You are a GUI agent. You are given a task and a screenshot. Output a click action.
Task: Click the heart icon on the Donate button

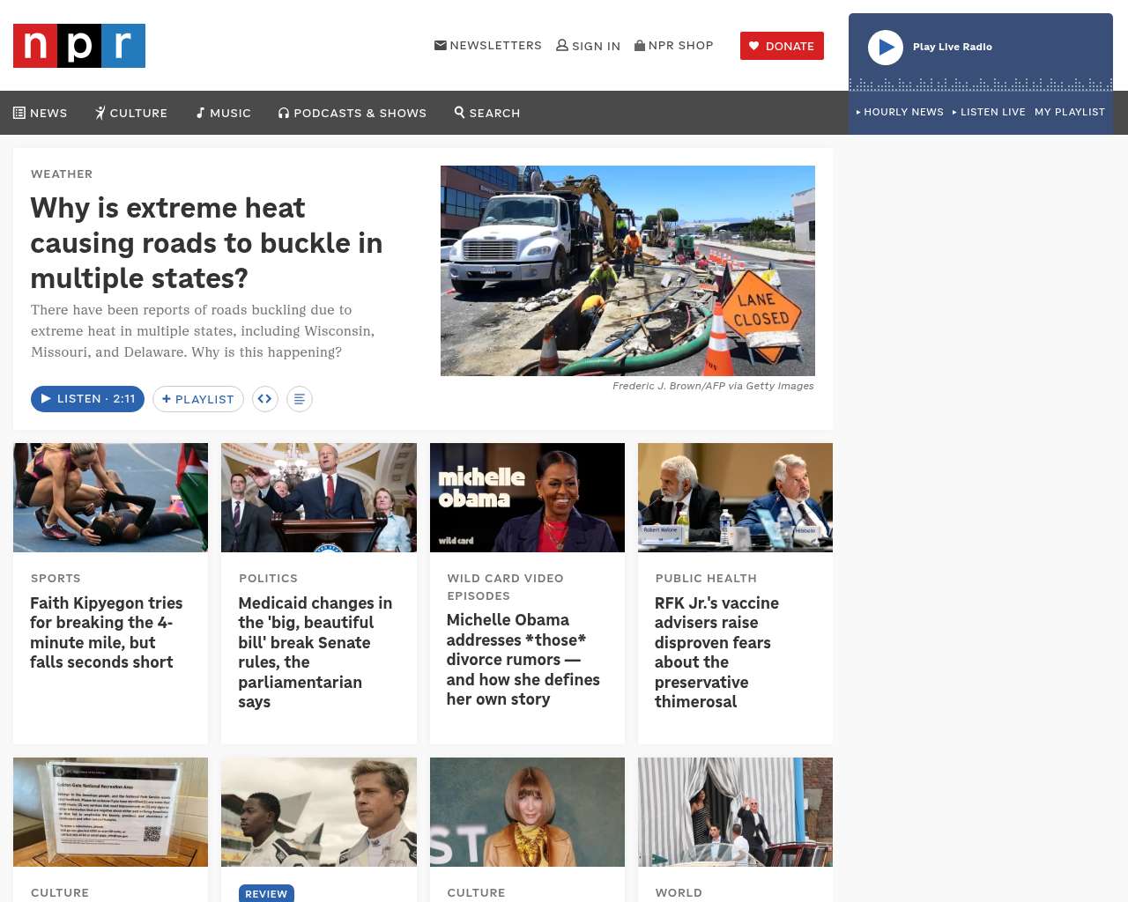coord(753,46)
